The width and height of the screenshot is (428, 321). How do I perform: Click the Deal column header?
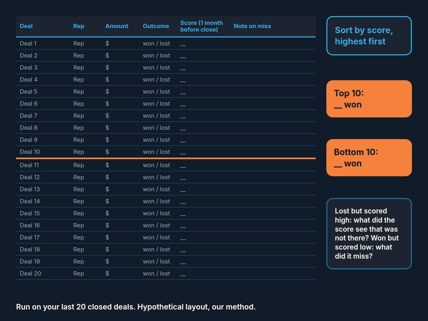(x=26, y=26)
